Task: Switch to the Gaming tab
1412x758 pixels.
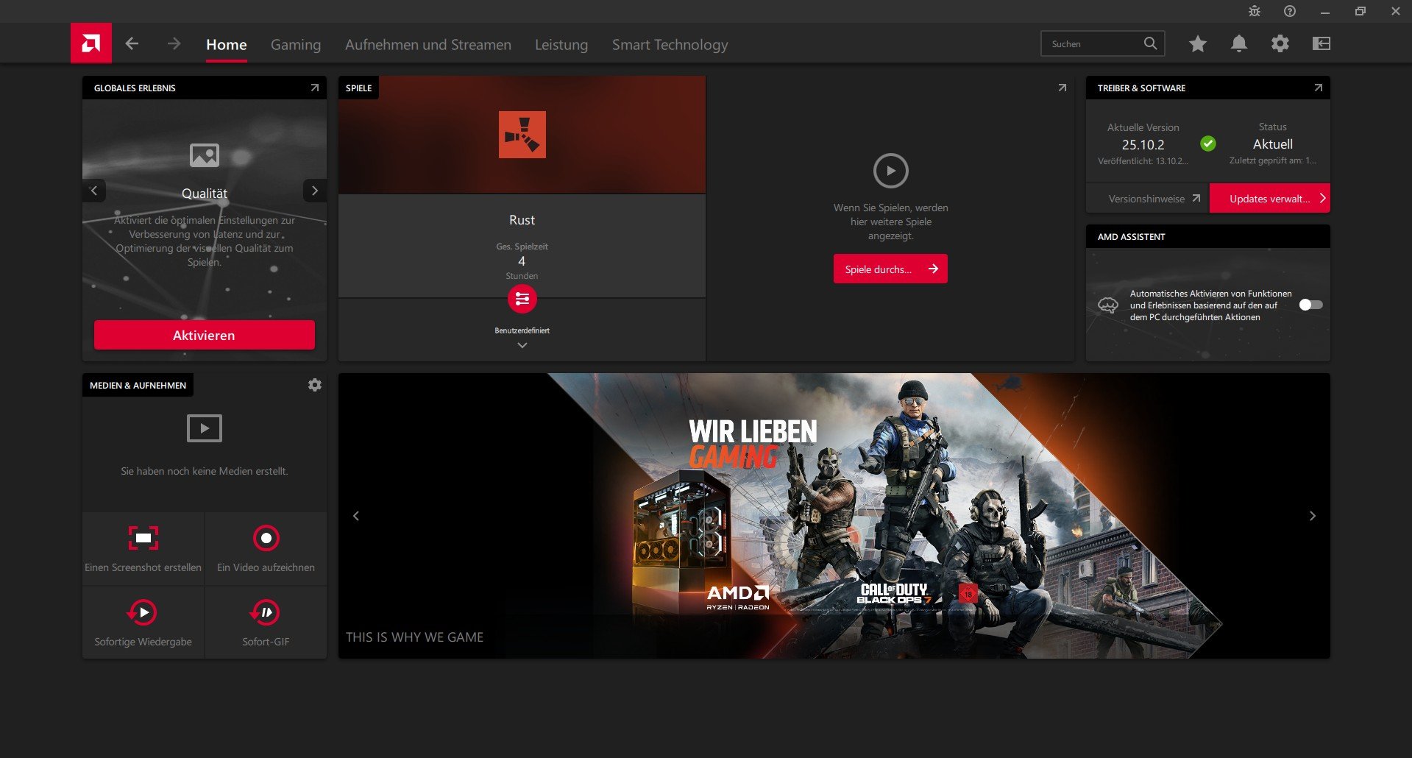Action: coord(296,45)
